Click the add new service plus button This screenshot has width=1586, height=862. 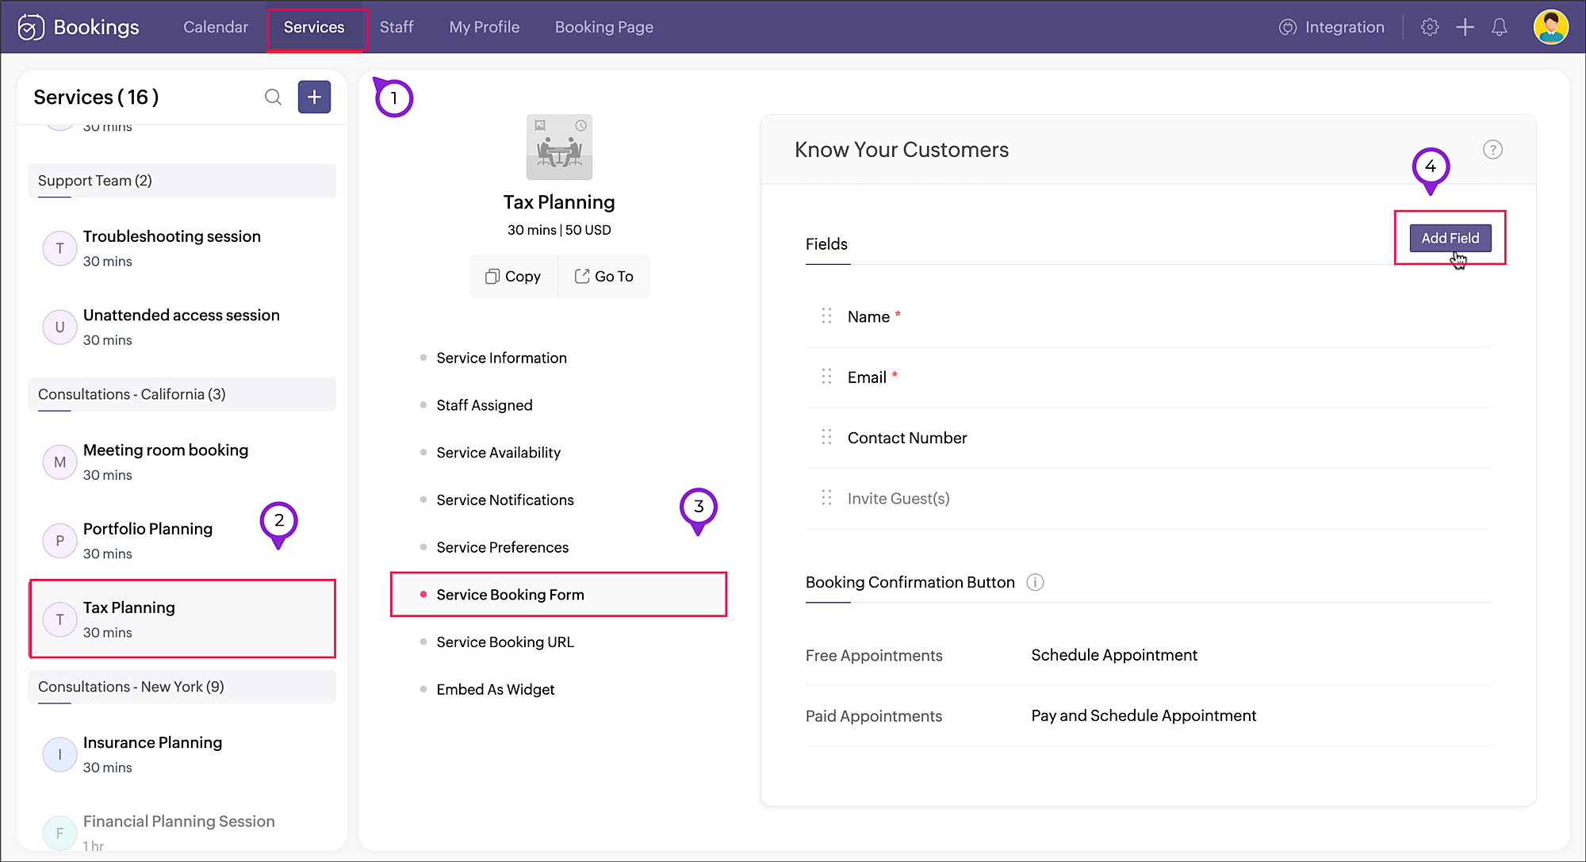pyautogui.click(x=314, y=97)
